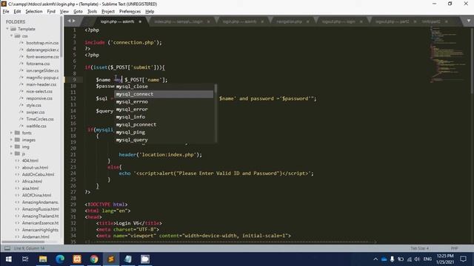Open waitMe.css in the sidebar
This screenshot has width=474, height=266.
pyautogui.click(x=36, y=126)
